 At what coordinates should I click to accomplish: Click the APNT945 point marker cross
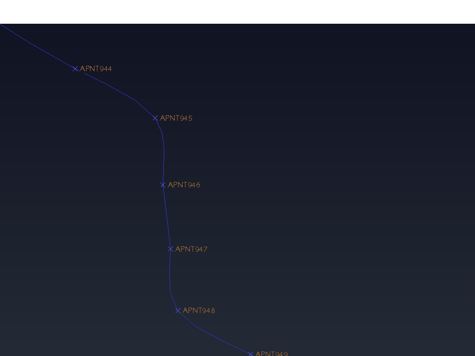pyautogui.click(x=155, y=118)
